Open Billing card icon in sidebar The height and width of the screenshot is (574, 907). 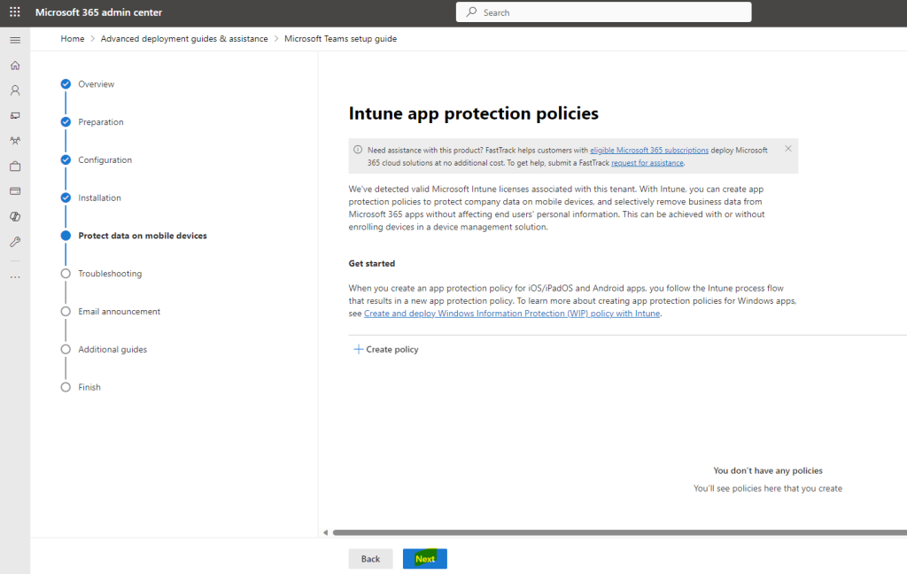click(x=15, y=191)
